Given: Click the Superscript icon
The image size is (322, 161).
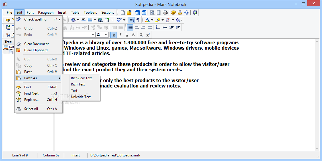Looking at the screenshot, I should pos(148,35).
